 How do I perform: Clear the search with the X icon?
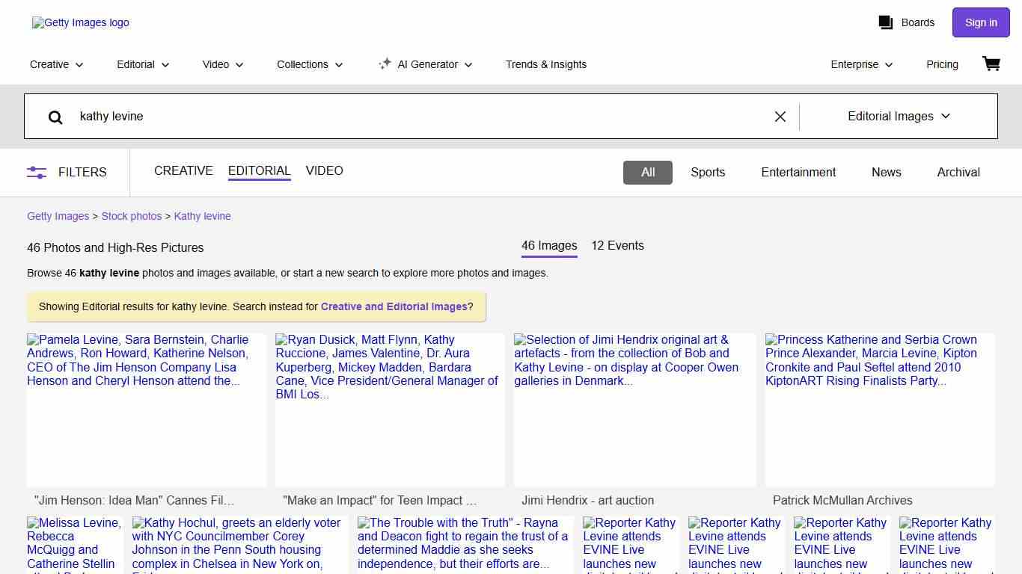[x=780, y=117]
